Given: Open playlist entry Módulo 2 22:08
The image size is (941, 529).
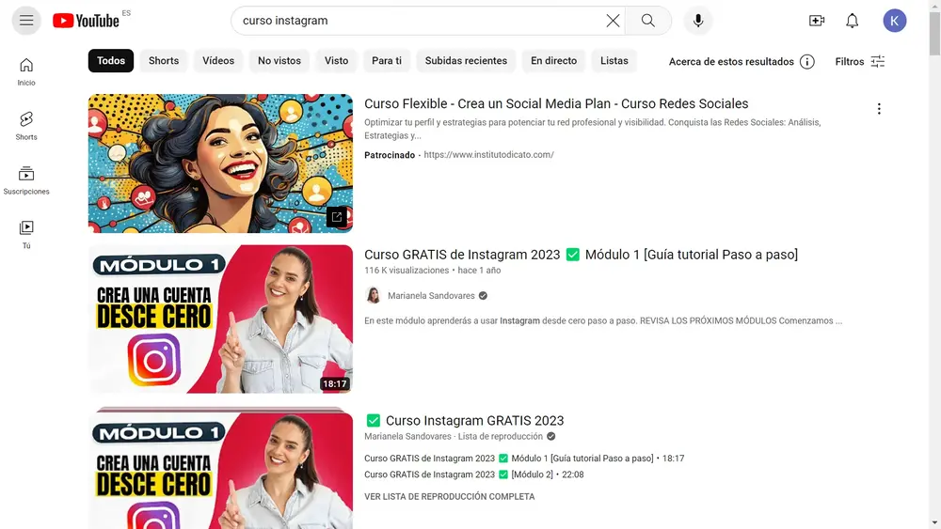Looking at the screenshot, I should (x=473, y=475).
